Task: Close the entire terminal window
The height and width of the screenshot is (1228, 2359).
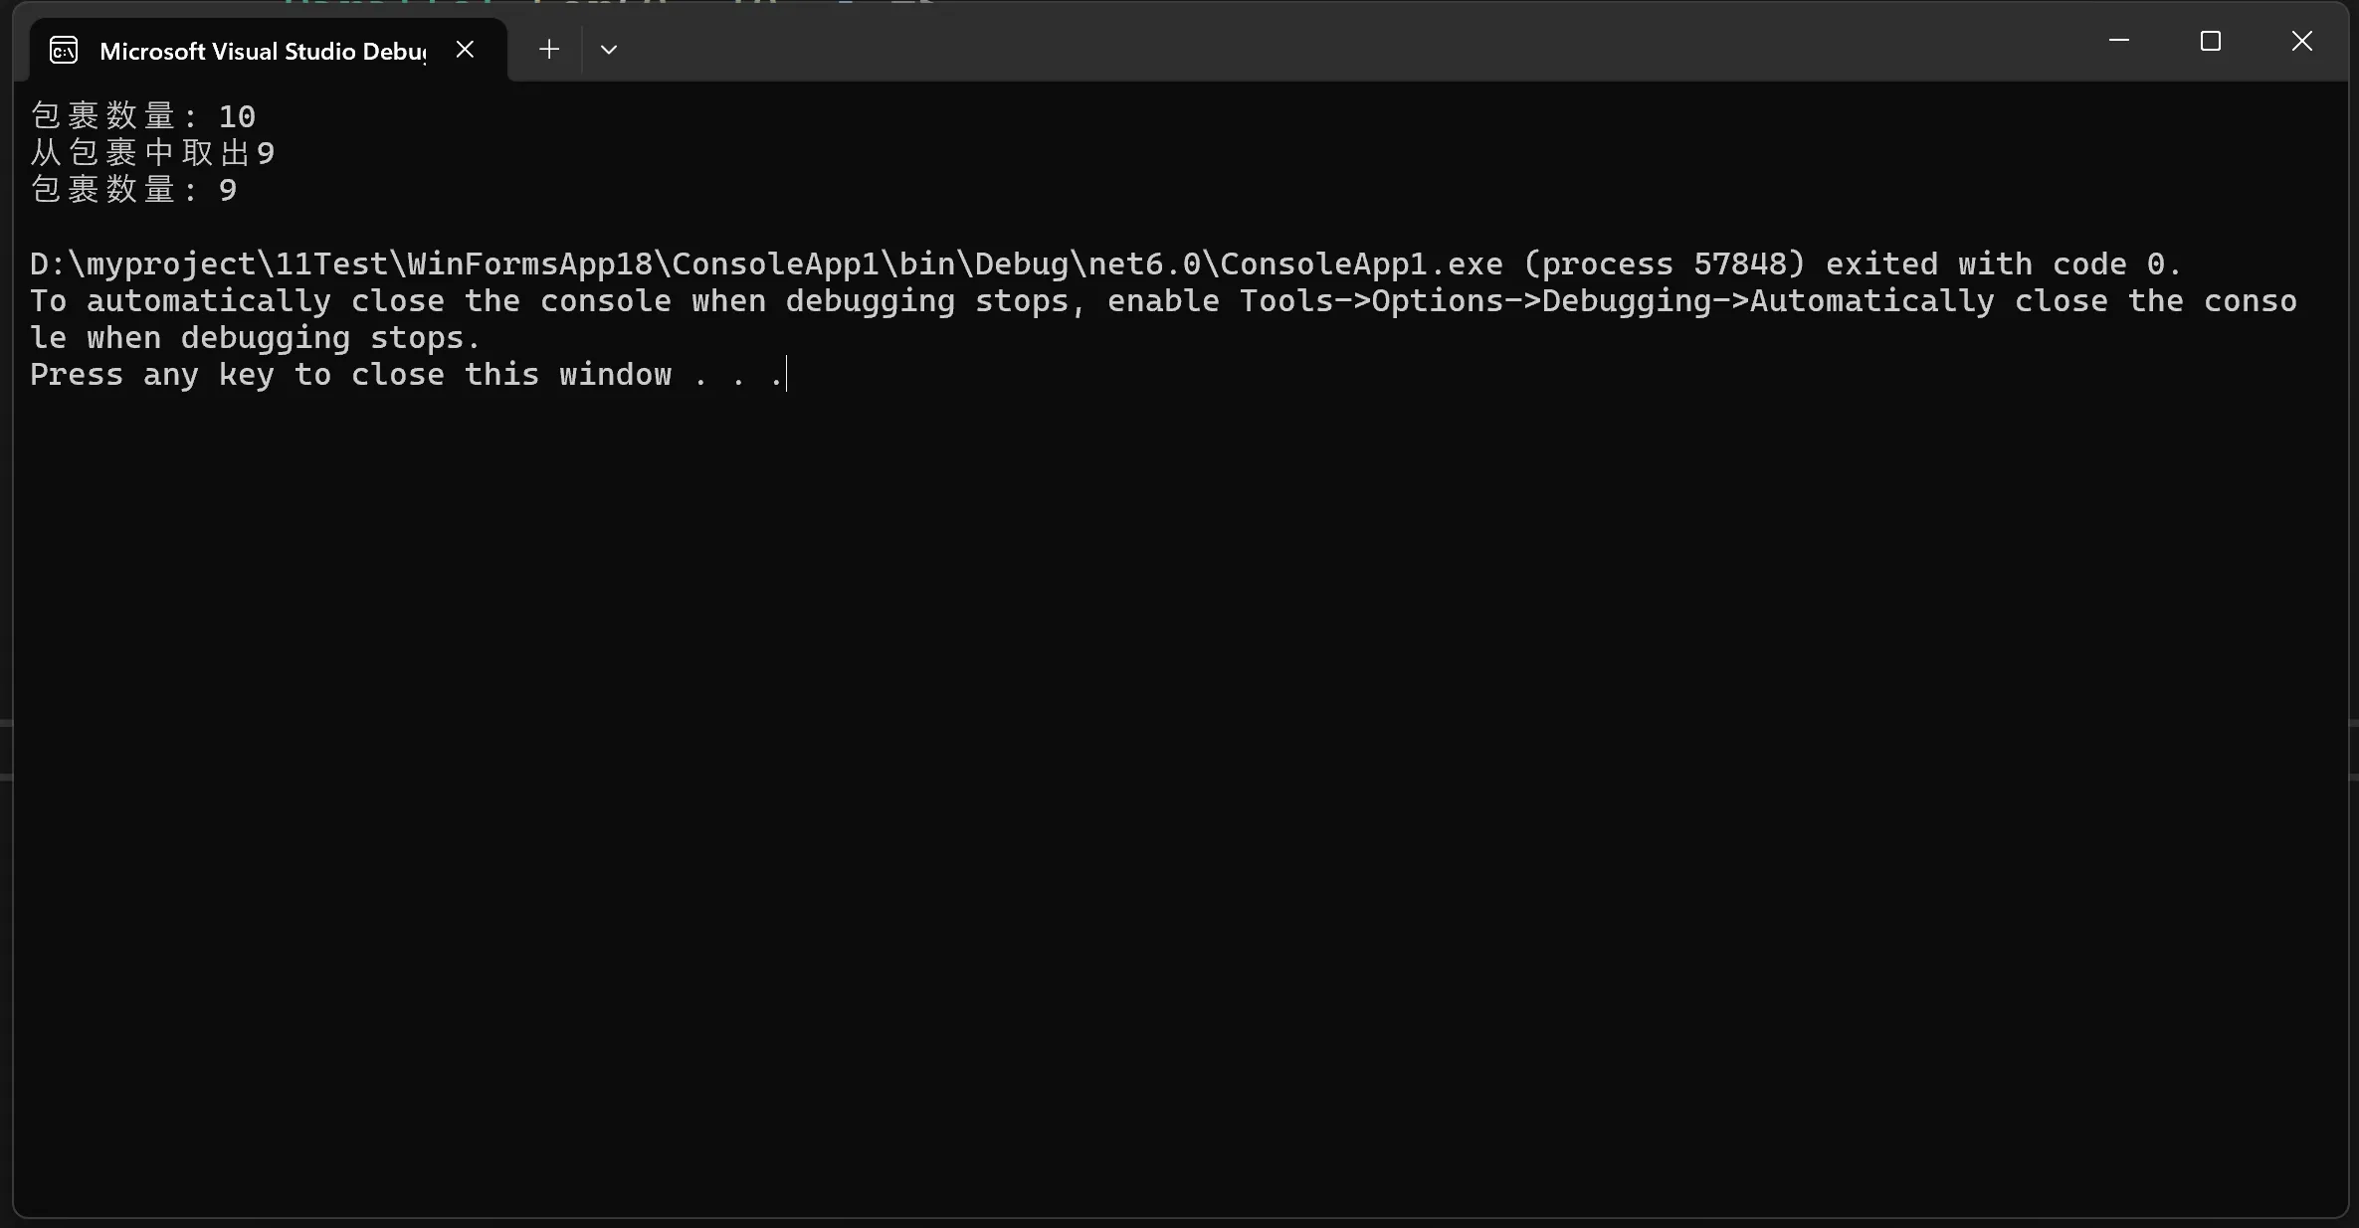Action: pos(2302,41)
